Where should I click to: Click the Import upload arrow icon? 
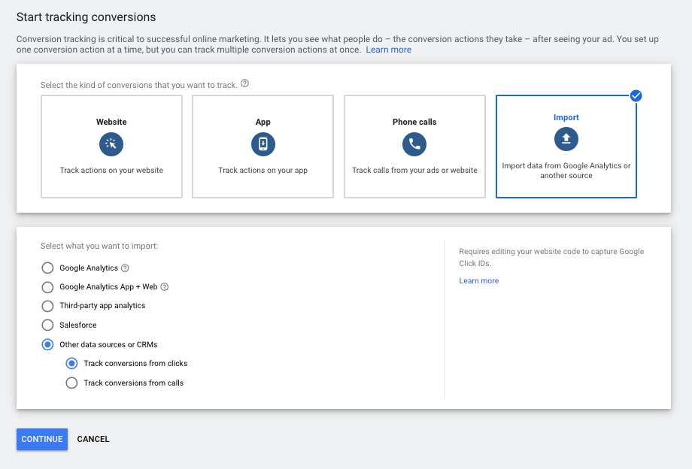pyautogui.click(x=566, y=138)
